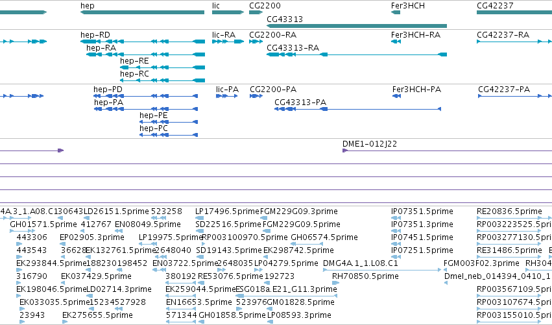Click the EK293844.5prime EST label

[x=51, y=263]
